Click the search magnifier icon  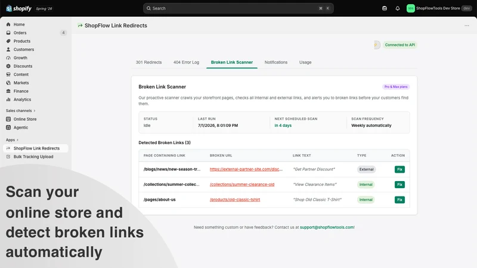[x=148, y=8]
